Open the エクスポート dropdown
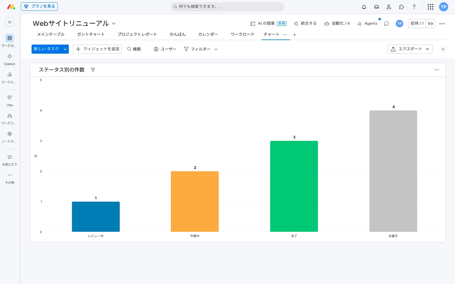Image resolution: width=455 pixels, height=284 pixels. 410,49
